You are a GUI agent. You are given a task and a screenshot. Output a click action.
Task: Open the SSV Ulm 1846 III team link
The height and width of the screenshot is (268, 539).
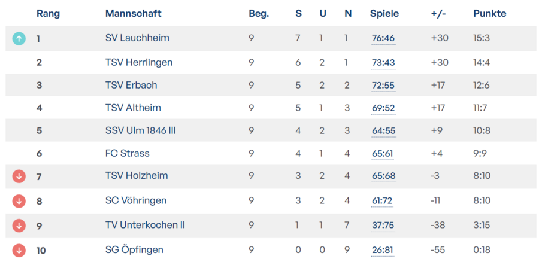pyautogui.click(x=140, y=130)
